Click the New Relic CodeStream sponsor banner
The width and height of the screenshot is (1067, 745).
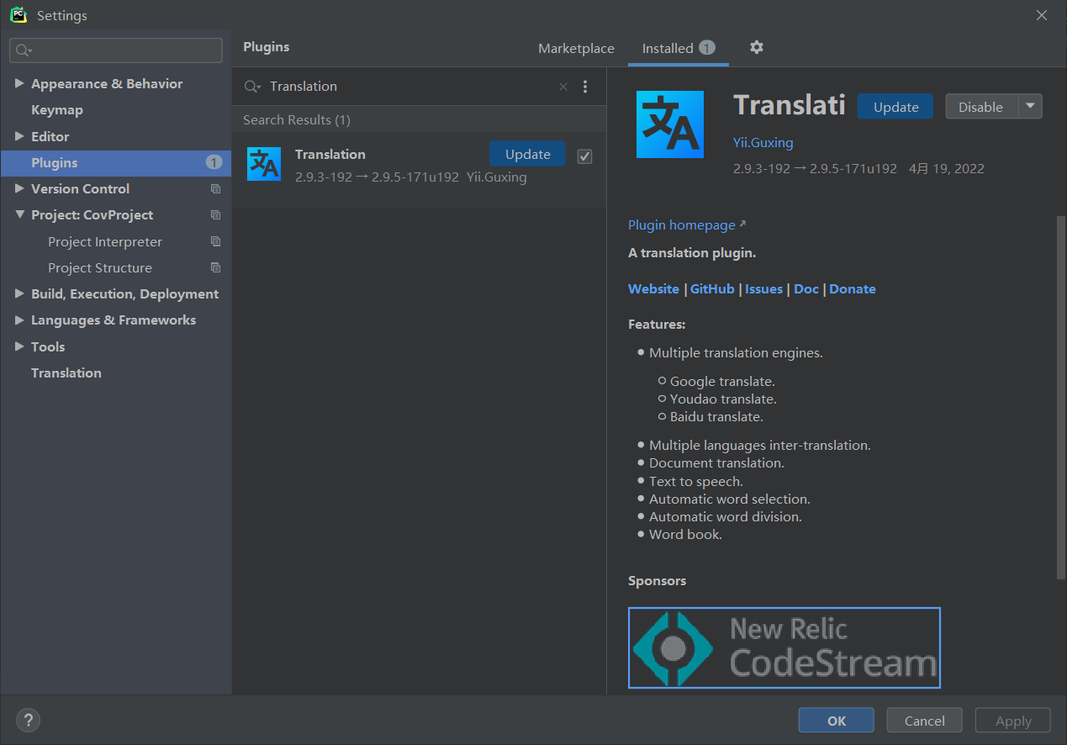tap(784, 648)
